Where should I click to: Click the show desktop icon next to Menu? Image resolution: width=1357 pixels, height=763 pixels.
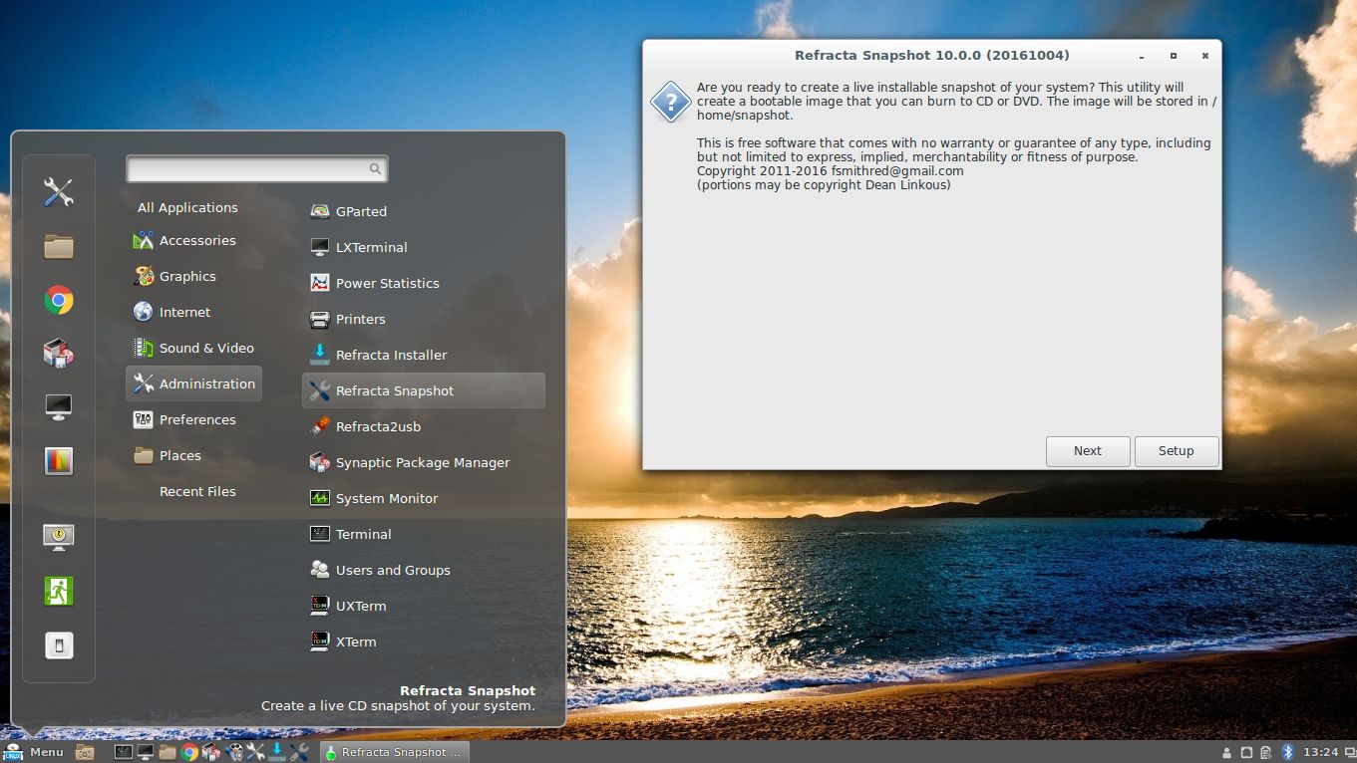85,752
